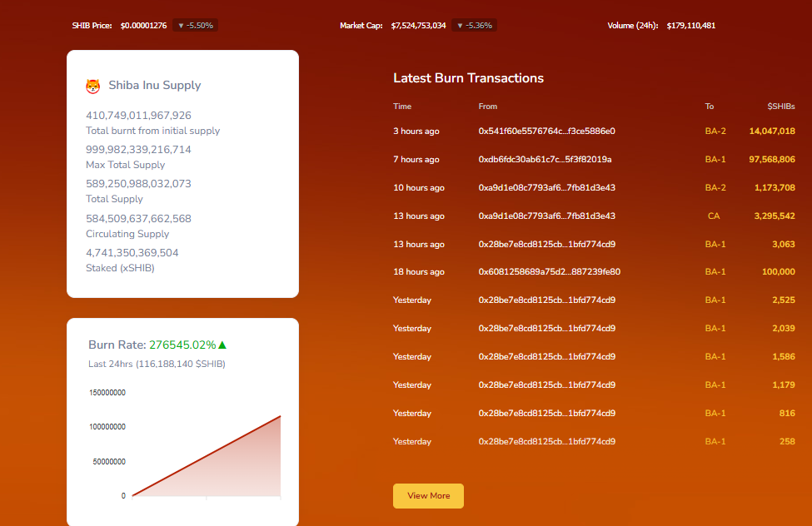Select burn amount 2,525
Viewport: 812px width, 526px height.
click(x=784, y=300)
